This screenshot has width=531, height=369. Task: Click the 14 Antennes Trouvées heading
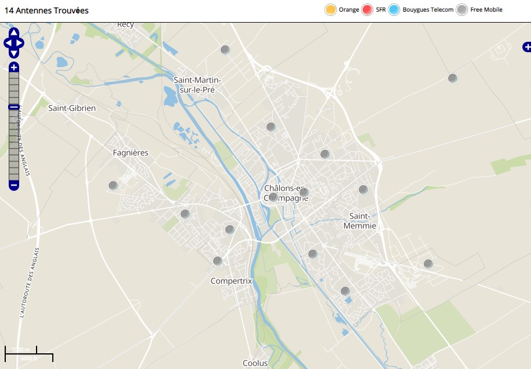click(46, 11)
